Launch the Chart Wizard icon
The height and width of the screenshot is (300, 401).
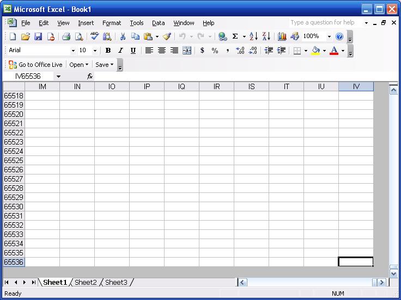point(282,36)
